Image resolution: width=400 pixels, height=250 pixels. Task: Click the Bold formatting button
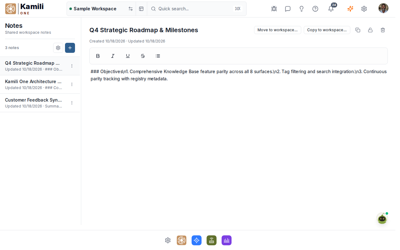pyautogui.click(x=98, y=56)
